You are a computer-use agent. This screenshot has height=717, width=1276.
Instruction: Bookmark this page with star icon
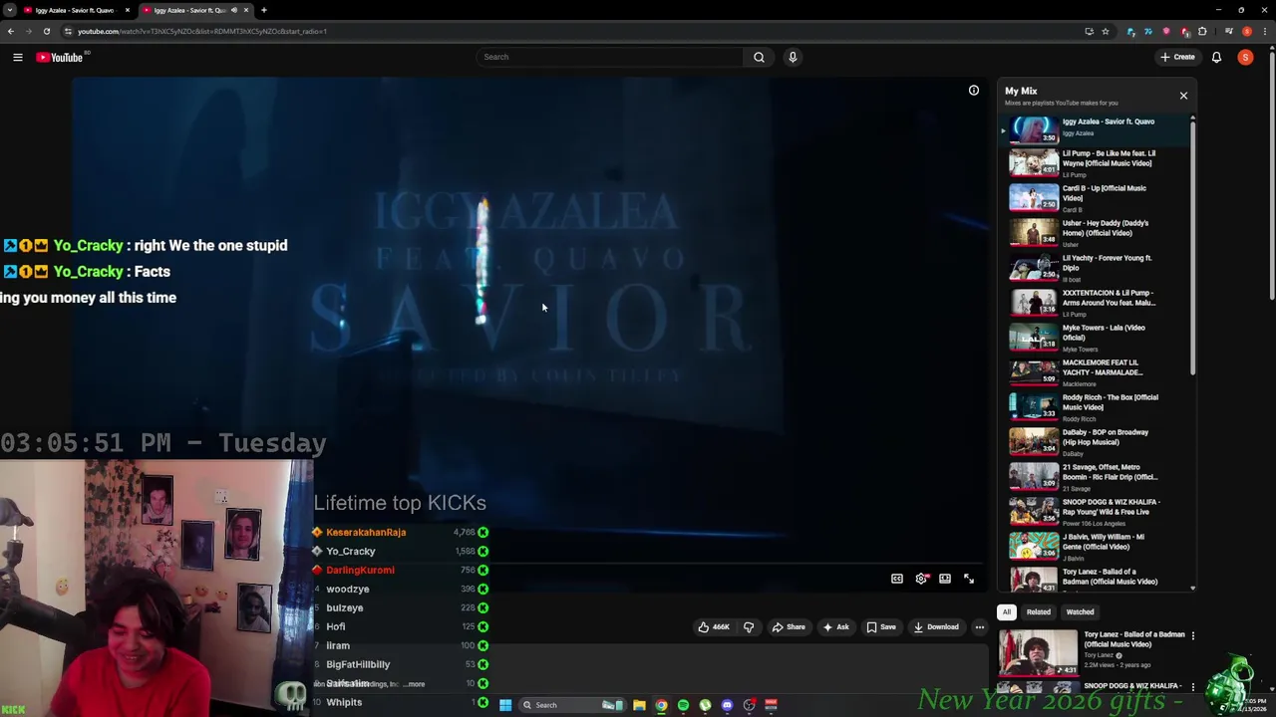click(x=1106, y=31)
